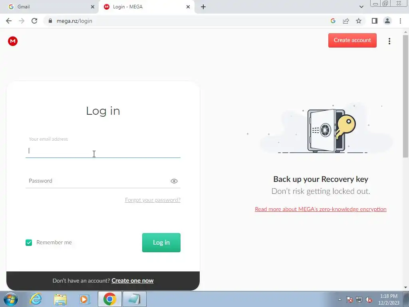Go back to previous page
The height and width of the screenshot is (307, 409).
9,21
